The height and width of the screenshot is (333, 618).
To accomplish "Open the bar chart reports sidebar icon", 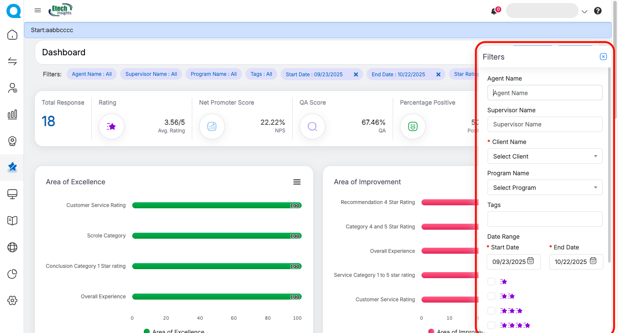I will click(12, 114).
